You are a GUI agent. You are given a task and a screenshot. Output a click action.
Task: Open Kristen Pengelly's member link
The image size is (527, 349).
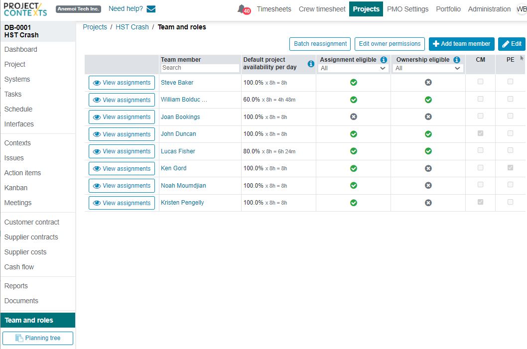pos(182,203)
